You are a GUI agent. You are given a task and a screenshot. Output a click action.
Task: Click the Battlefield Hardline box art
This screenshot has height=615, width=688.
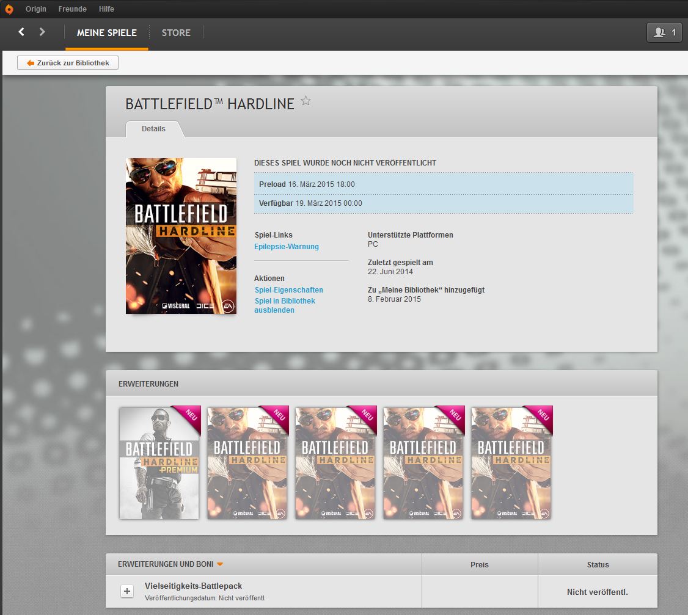[x=181, y=236]
